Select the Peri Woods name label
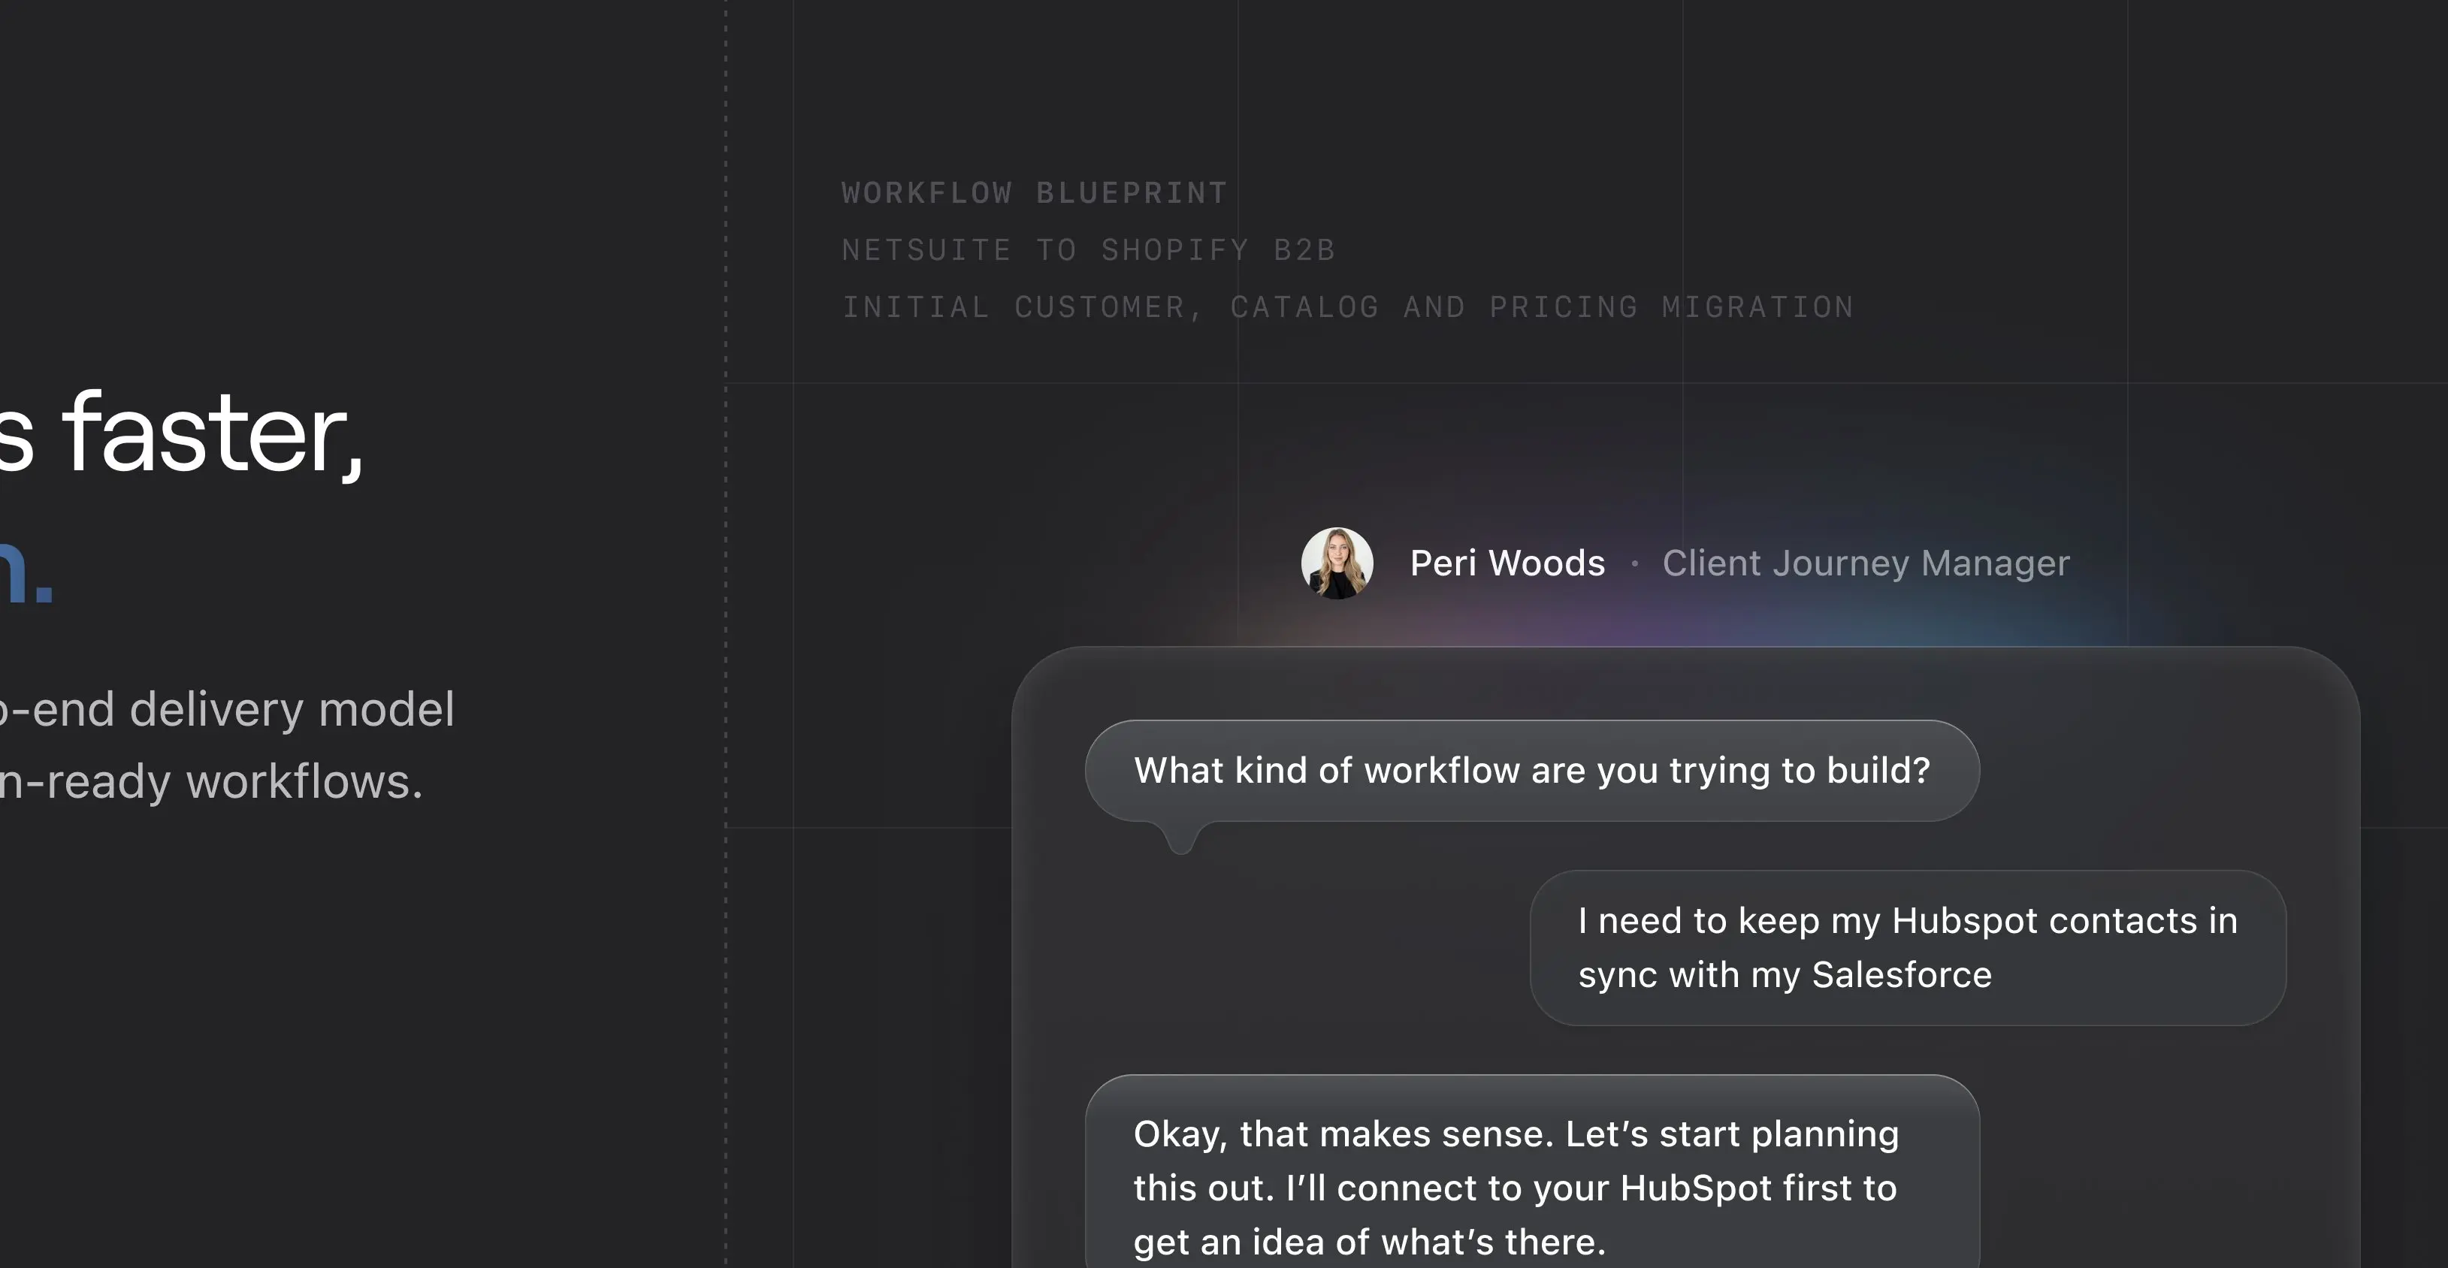 click(x=1507, y=563)
